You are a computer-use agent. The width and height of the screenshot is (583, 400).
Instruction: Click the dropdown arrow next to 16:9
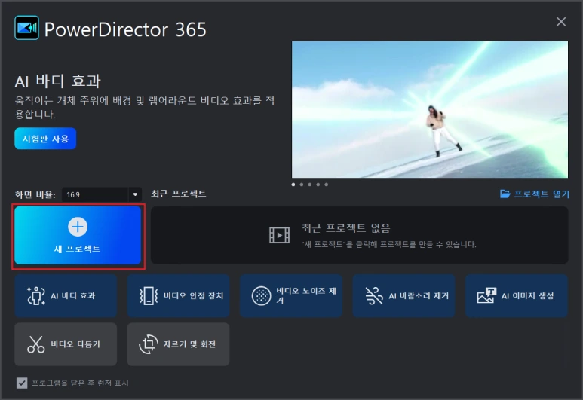click(x=135, y=194)
